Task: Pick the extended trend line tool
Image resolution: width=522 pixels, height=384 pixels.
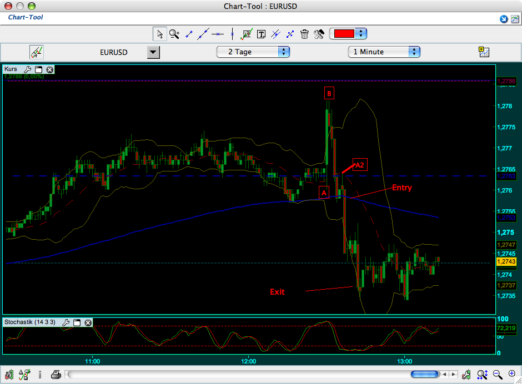Action: pos(203,34)
